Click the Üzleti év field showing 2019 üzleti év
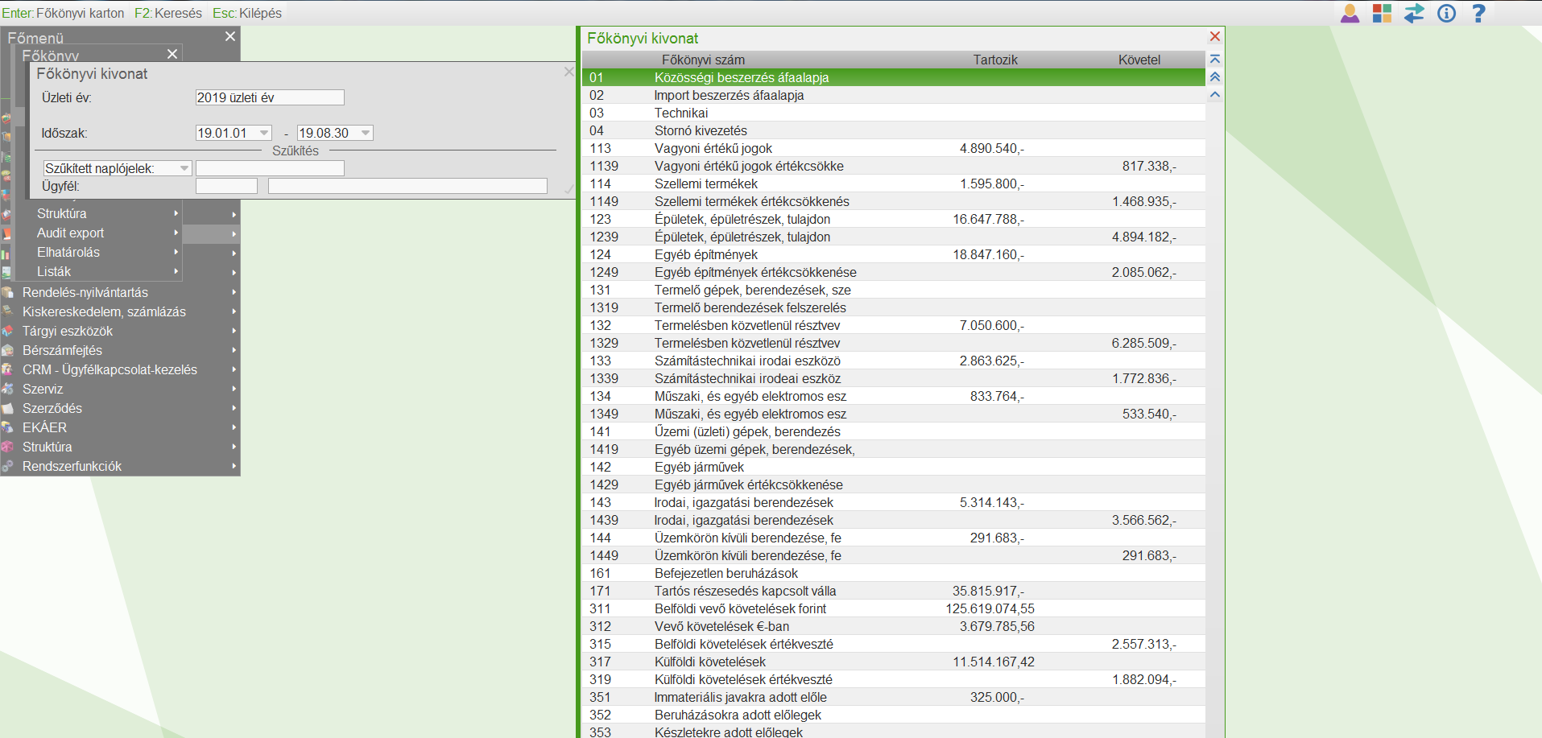Image resolution: width=1542 pixels, height=738 pixels. click(x=270, y=97)
